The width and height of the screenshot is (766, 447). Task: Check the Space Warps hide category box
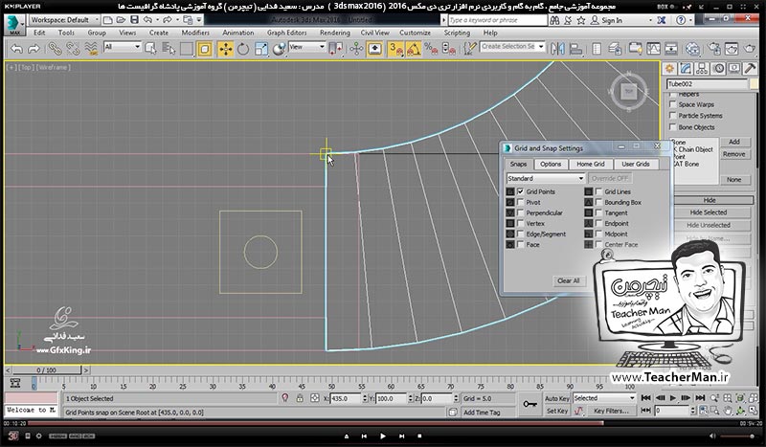pyautogui.click(x=673, y=104)
